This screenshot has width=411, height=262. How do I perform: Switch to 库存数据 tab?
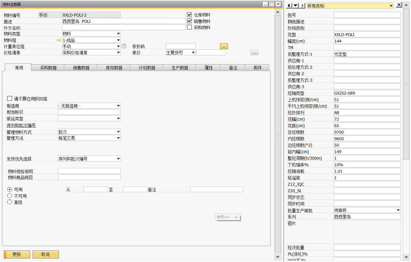[x=114, y=68]
